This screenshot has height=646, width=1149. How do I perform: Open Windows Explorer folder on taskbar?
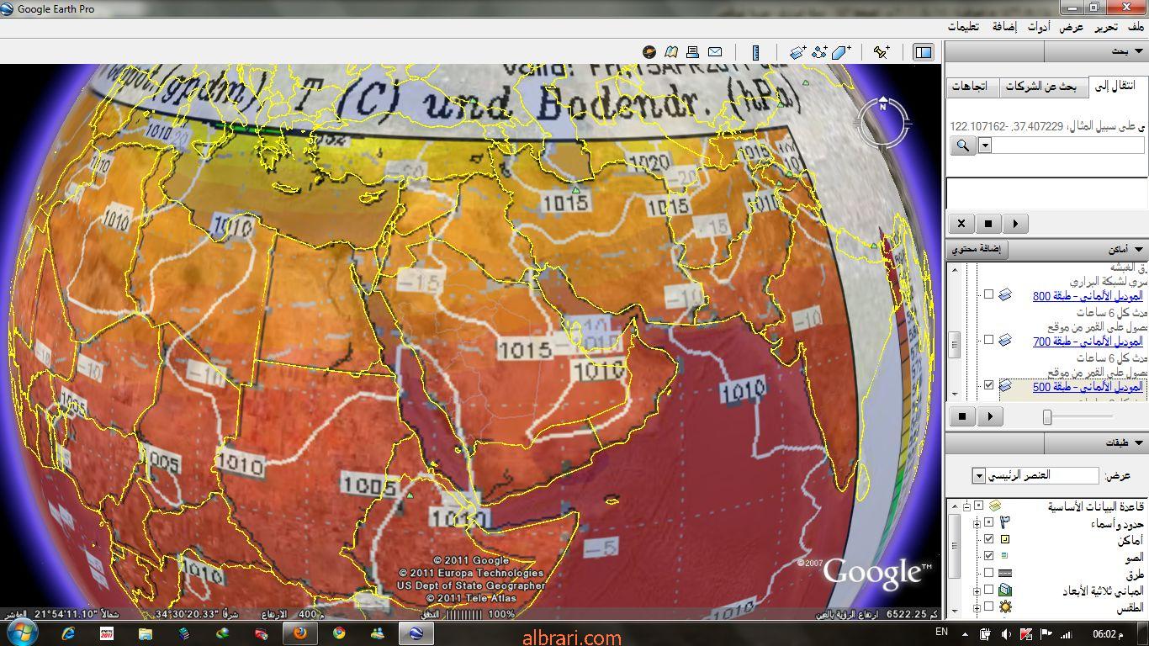pyautogui.click(x=146, y=633)
